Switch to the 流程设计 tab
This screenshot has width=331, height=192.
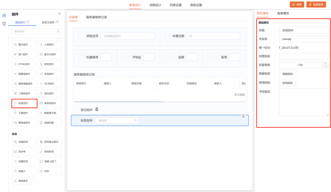155,5
